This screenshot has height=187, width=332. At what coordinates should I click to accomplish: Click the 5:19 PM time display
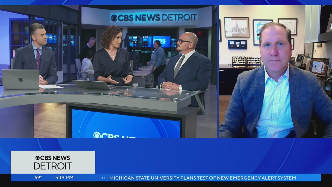coord(64,178)
